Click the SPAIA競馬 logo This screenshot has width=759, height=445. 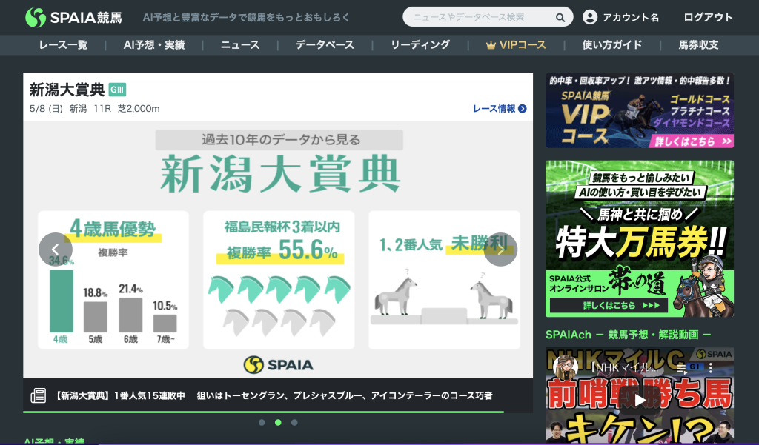click(x=73, y=18)
